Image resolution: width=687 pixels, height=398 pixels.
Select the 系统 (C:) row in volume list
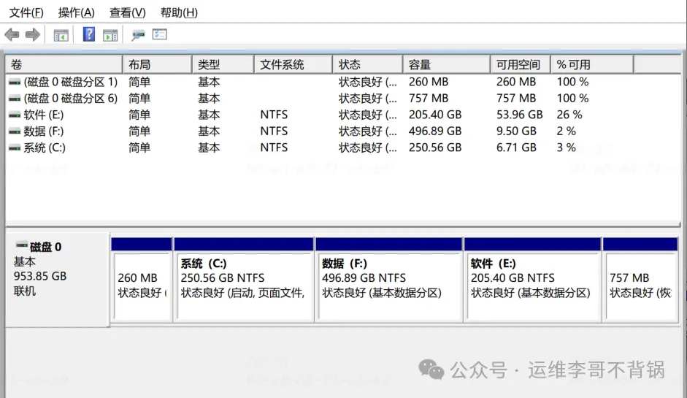(x=45, y=148)
